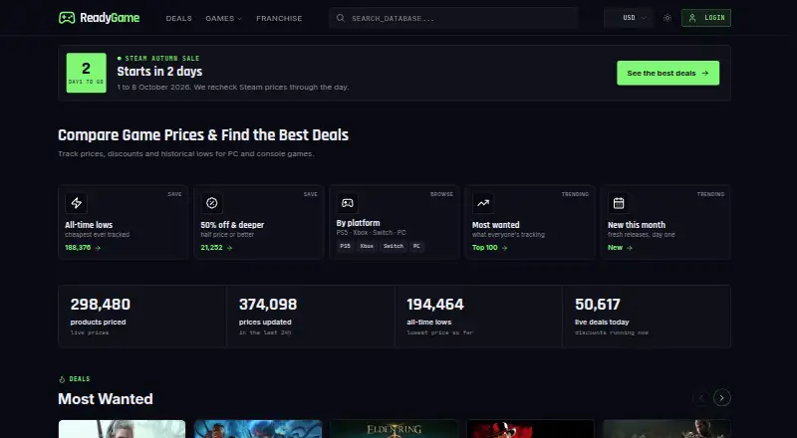
Task: Click the 298,480 products priced stat
Action: [x=142, y=317]
